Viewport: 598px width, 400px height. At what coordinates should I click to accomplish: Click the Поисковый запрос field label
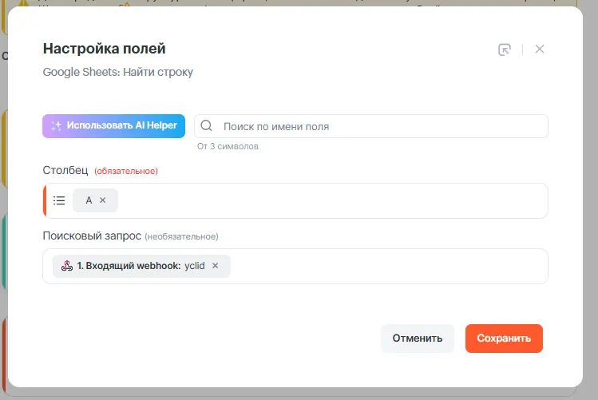pos(92,236)
